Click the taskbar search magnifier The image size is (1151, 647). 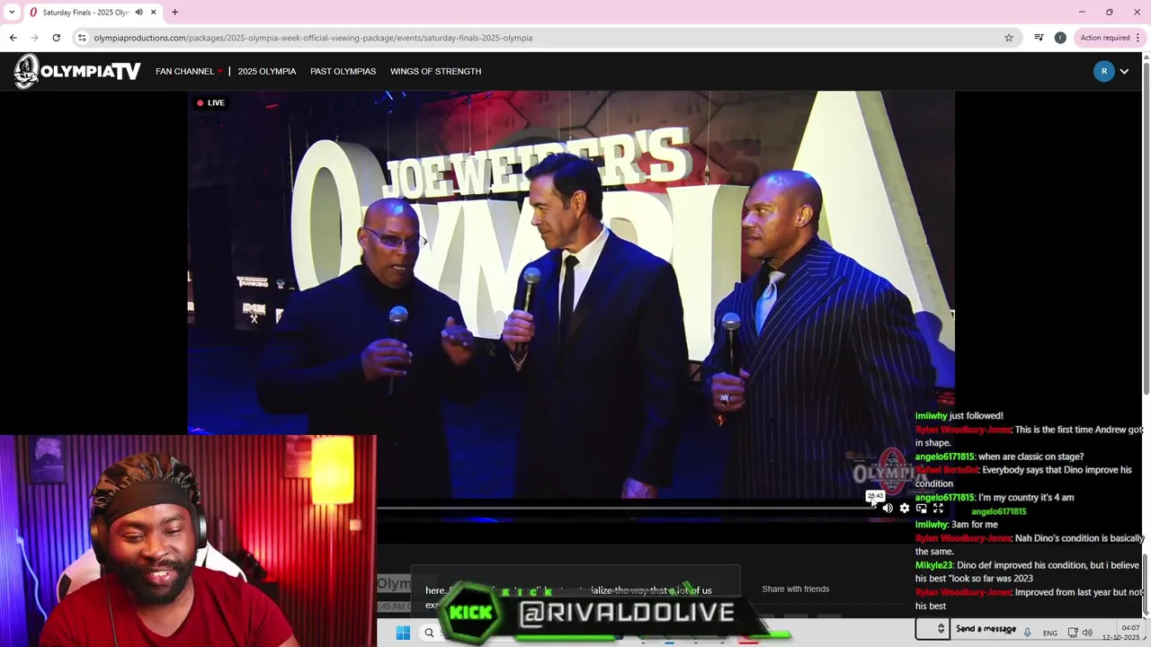[x=429, y=633]
